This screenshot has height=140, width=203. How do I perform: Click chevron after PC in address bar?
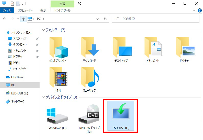coord(43,19)
